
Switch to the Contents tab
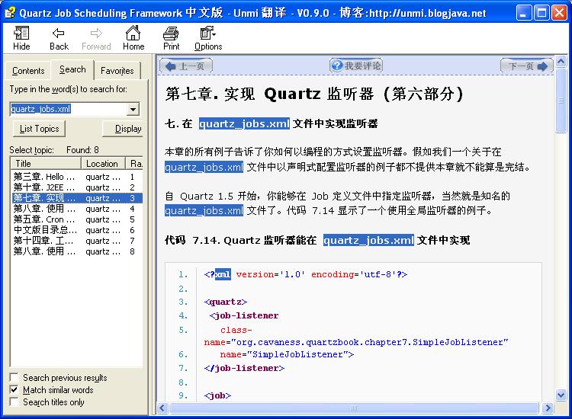coord(28,71)
